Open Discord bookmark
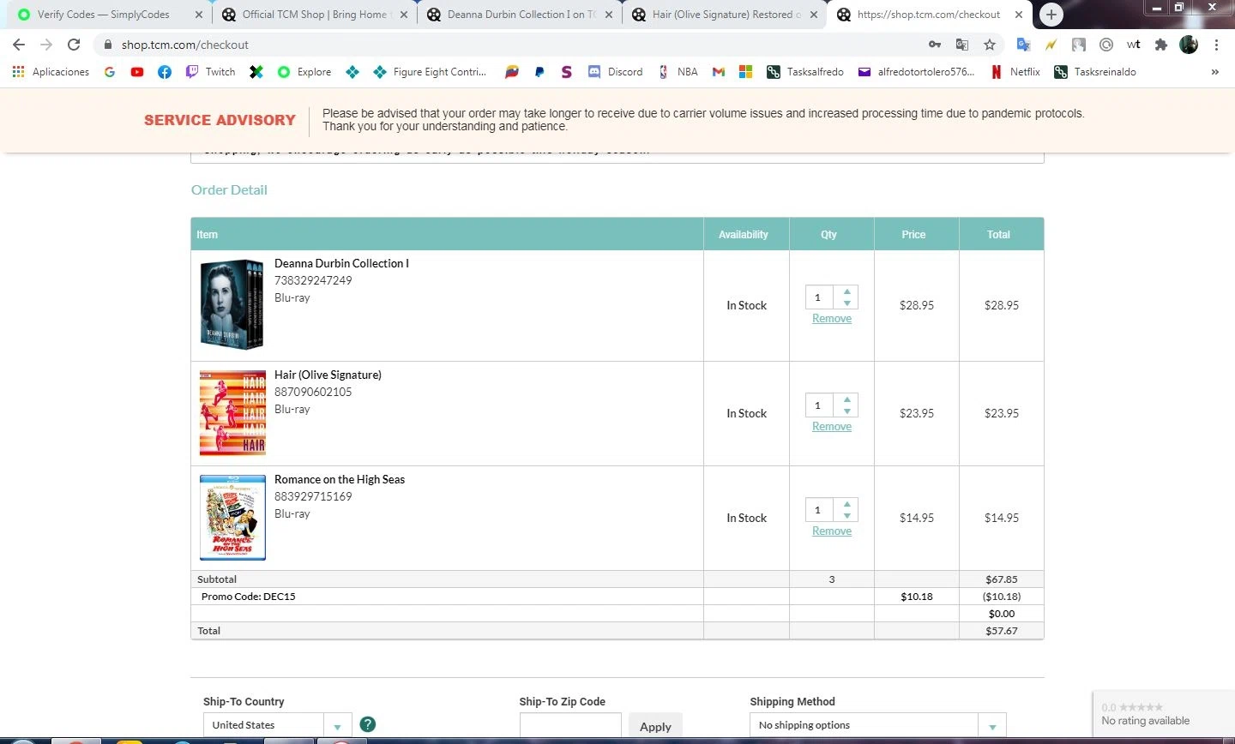The width and height of the screenshot is (1235, 744). click(x=615, y=72)
